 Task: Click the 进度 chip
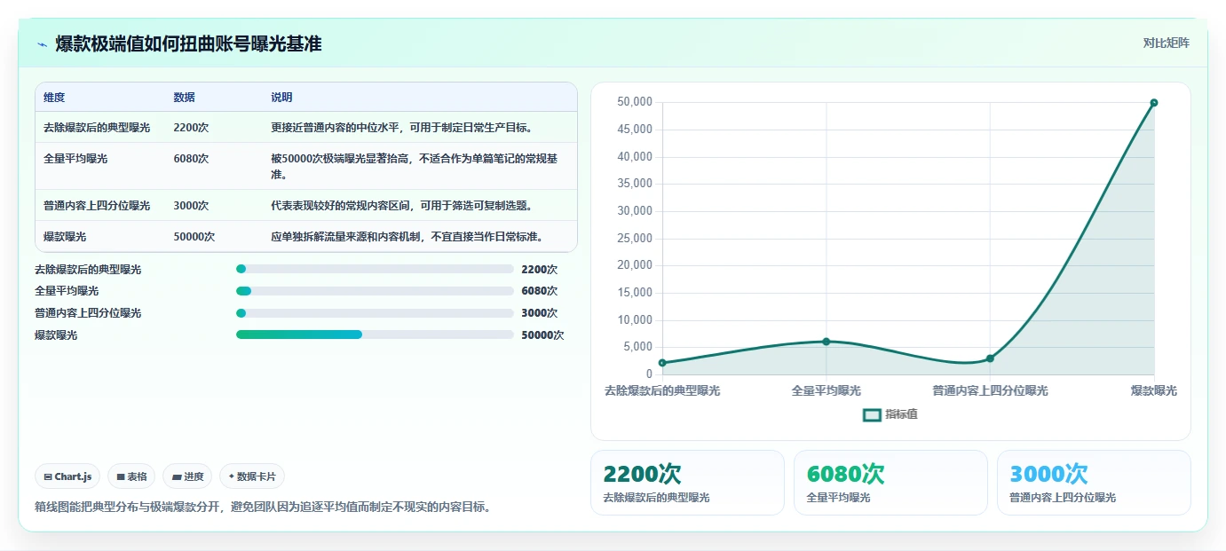click(187, 476)
